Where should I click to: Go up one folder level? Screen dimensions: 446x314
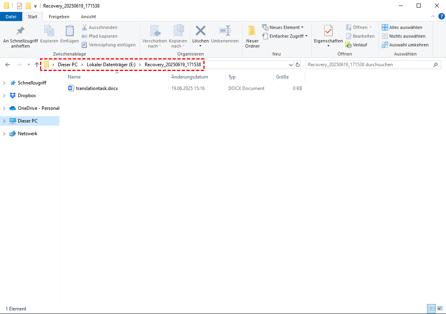click(37, 65)
